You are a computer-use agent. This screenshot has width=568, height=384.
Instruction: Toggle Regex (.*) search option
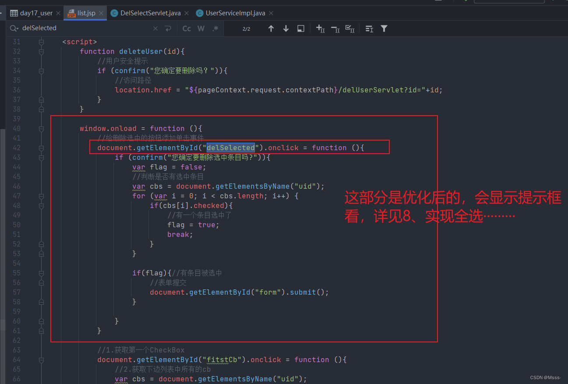click(215, 28)
